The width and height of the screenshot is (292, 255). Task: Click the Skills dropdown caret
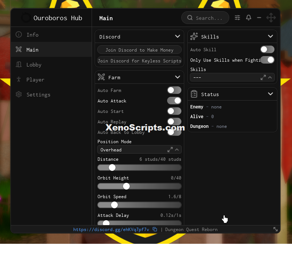point(270,77)
